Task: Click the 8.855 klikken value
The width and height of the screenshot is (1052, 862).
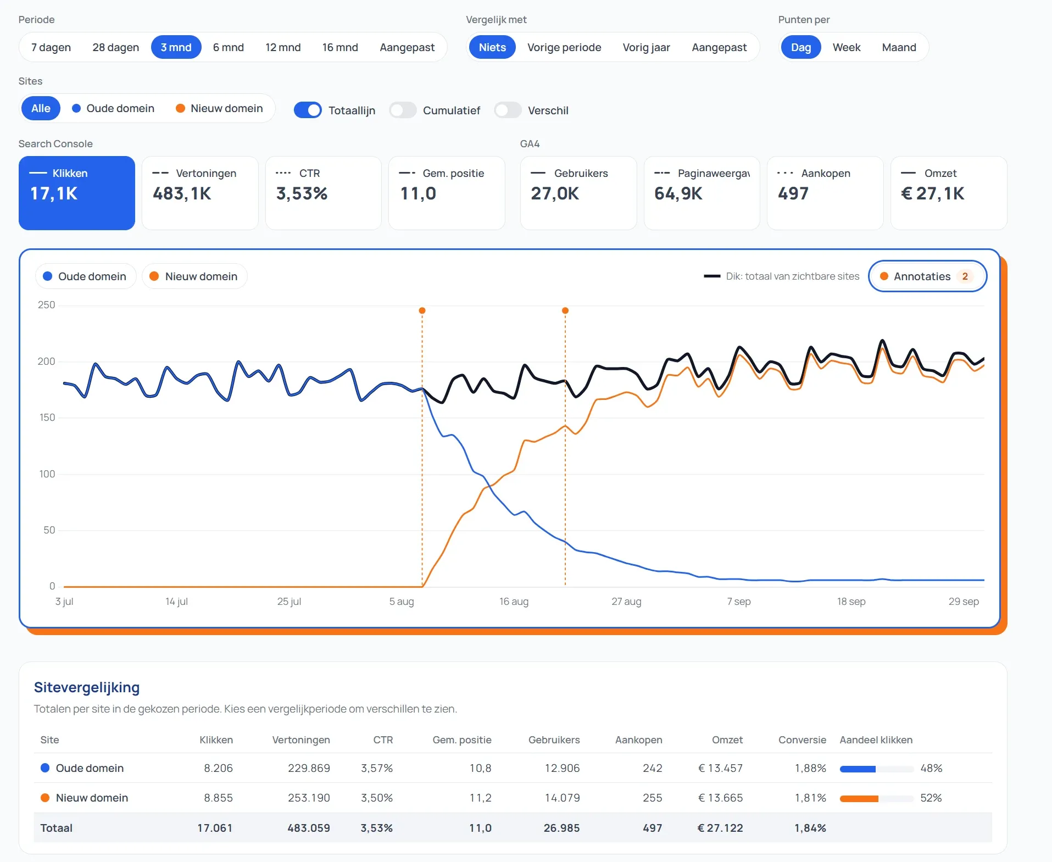Action: click(x=218, y=798)
